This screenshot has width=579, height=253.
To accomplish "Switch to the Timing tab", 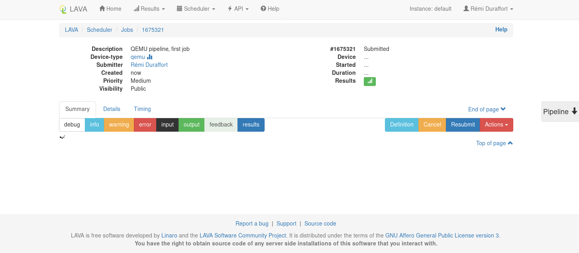I will coord(142,109).
